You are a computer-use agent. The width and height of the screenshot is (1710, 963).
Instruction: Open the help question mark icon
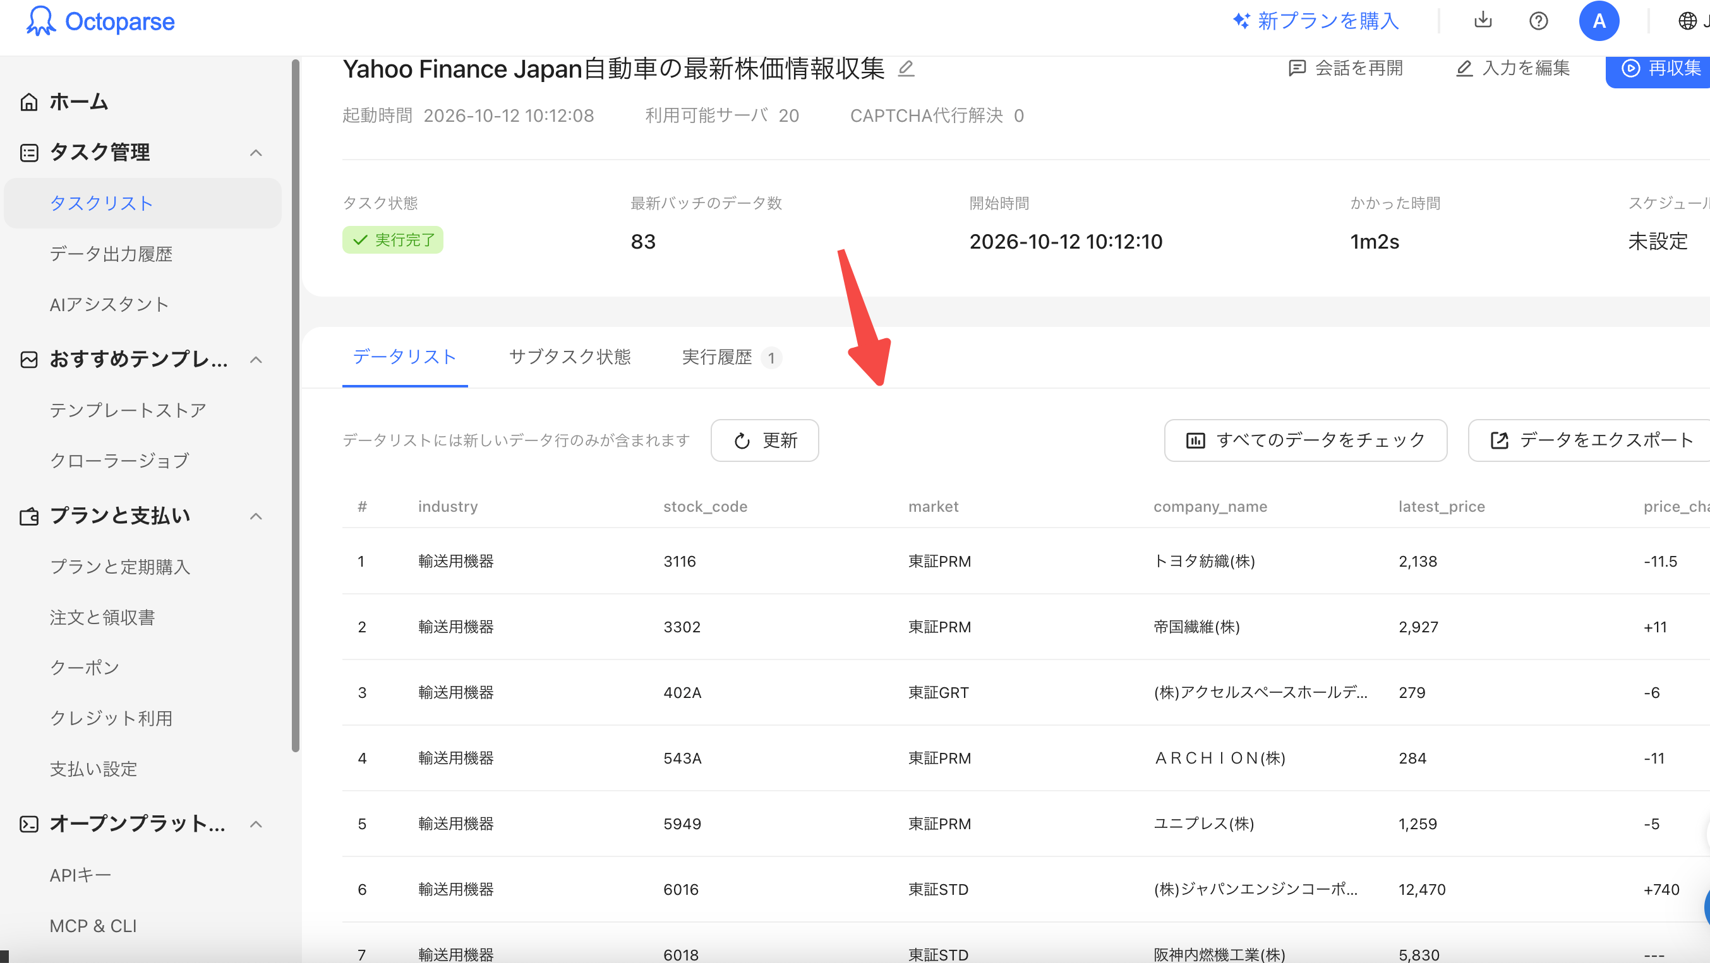coord(1538,21)
